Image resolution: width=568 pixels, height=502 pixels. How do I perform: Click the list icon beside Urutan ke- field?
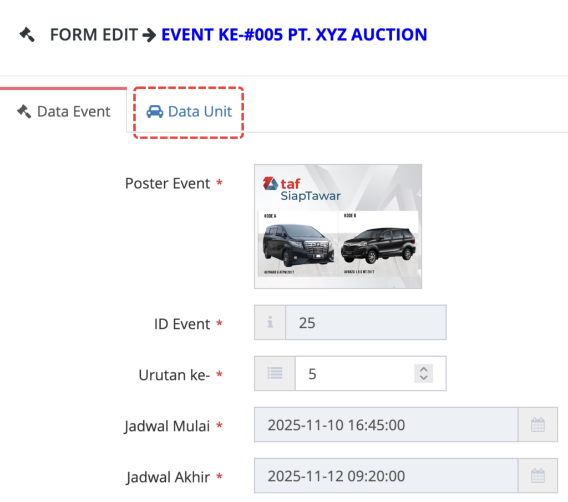(x=275, y=373)
